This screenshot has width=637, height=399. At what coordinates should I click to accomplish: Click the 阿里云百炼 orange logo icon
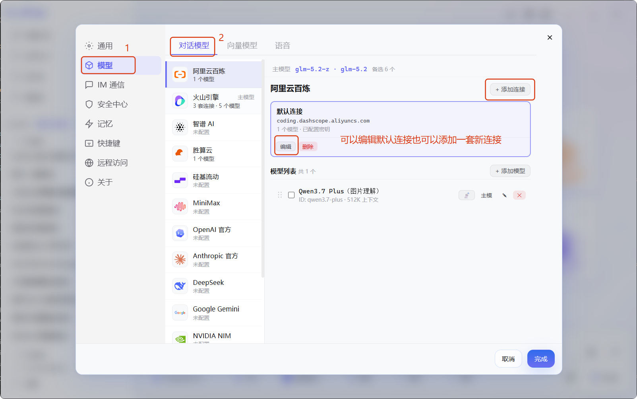180,74
